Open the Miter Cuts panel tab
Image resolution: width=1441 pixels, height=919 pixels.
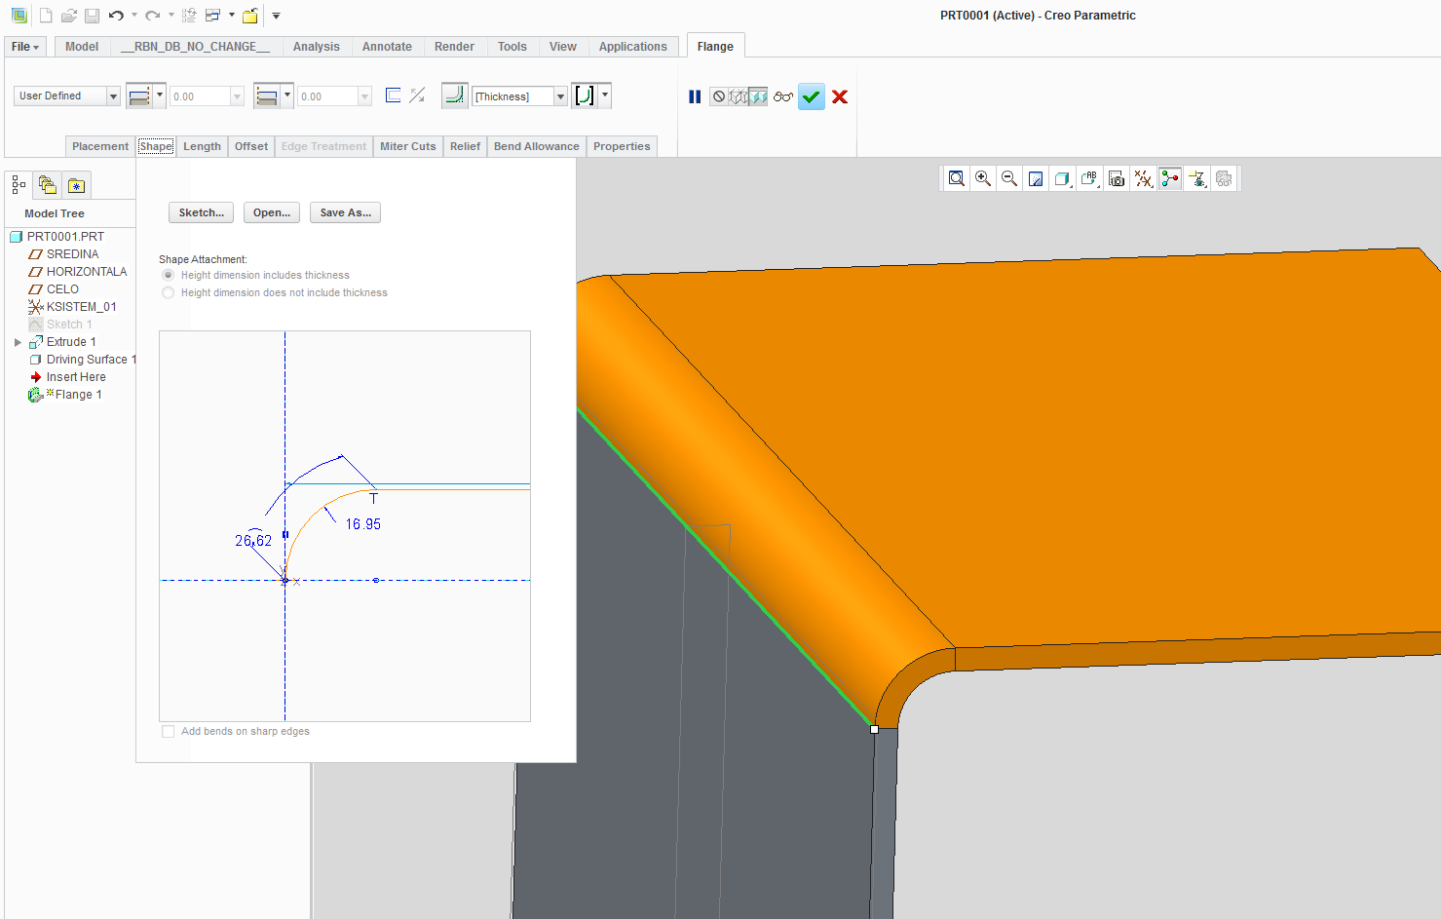point(408,146)
